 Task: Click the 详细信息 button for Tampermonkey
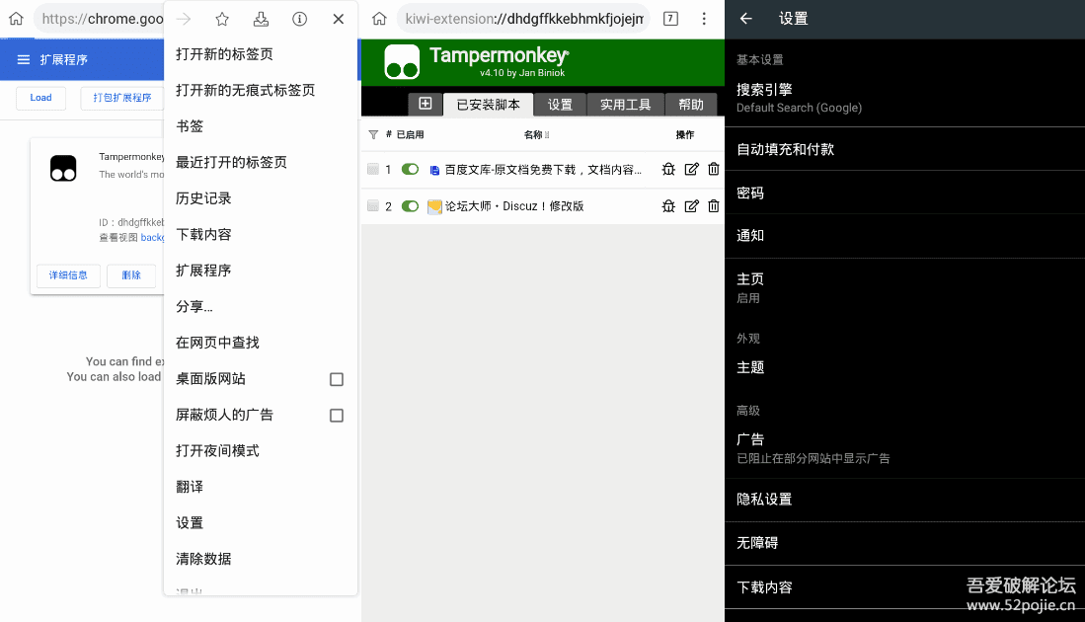click(x=68, y=275)
